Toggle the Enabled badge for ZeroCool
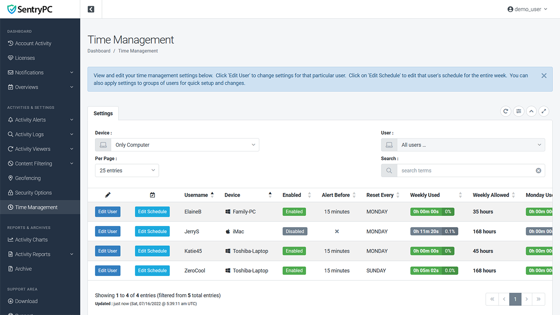 (294, 270)
